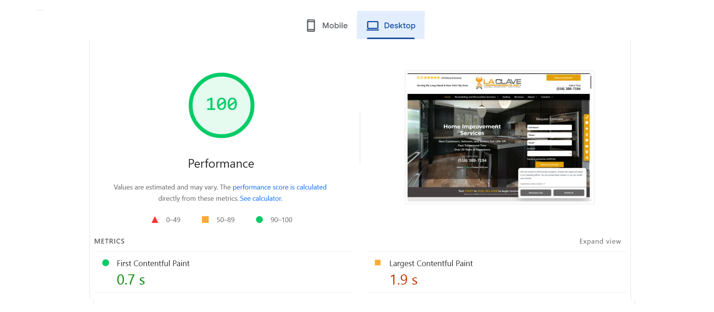Switch to the Mobile tab

click(327, 26)
